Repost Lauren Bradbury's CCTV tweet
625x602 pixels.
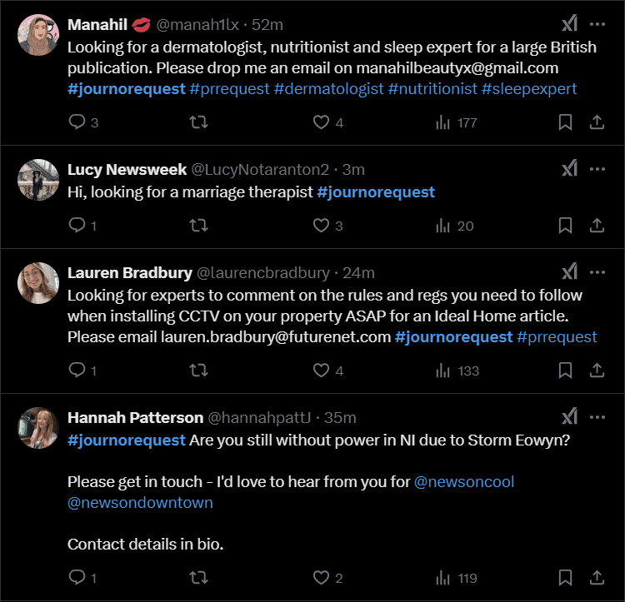[199, 371]
